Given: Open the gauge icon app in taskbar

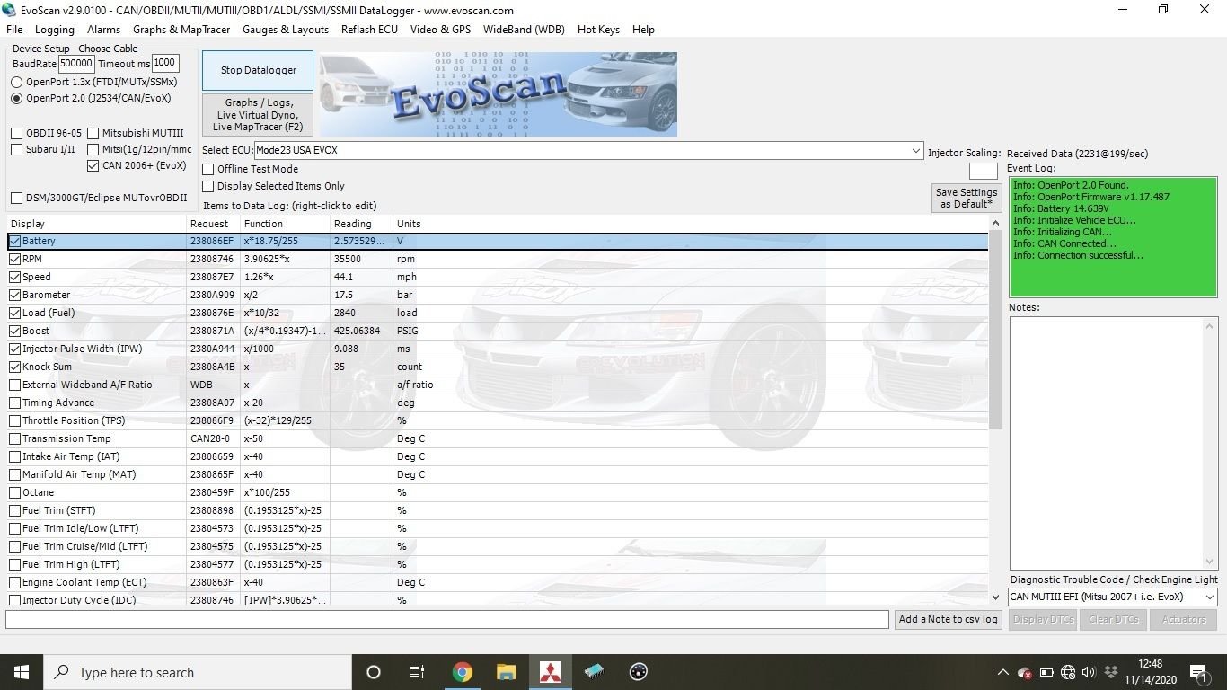Looking at the screenshot, I should (x=639, y=672).
